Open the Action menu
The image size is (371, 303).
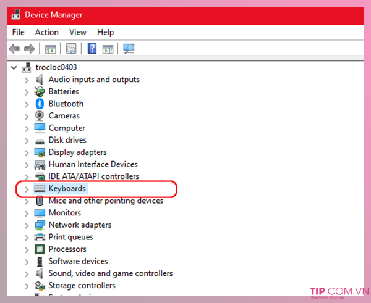[x=46, y=32]
